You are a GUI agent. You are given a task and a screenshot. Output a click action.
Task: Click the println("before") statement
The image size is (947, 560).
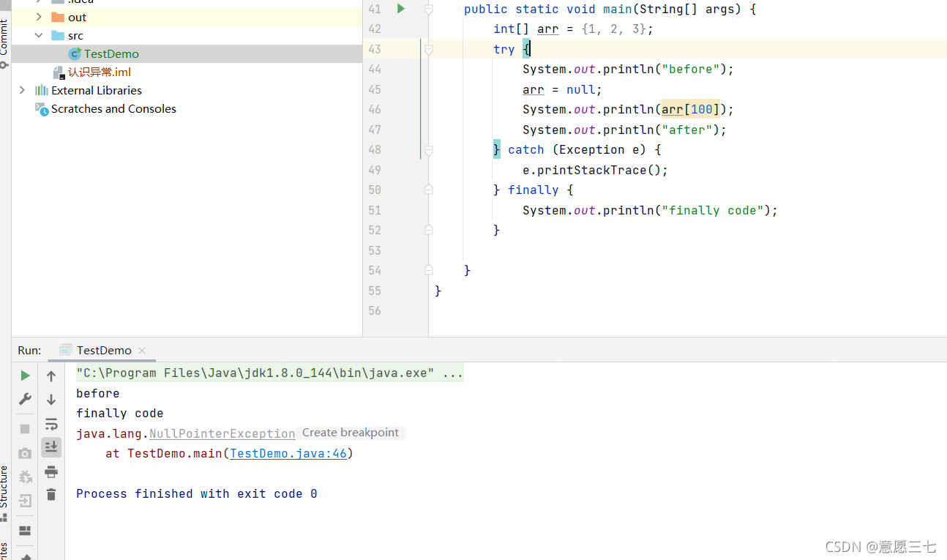(x=628, y=69)
